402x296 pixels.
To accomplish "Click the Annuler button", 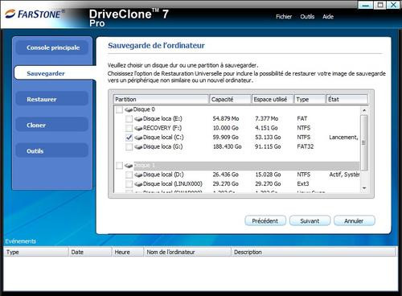I will (354, 221).
